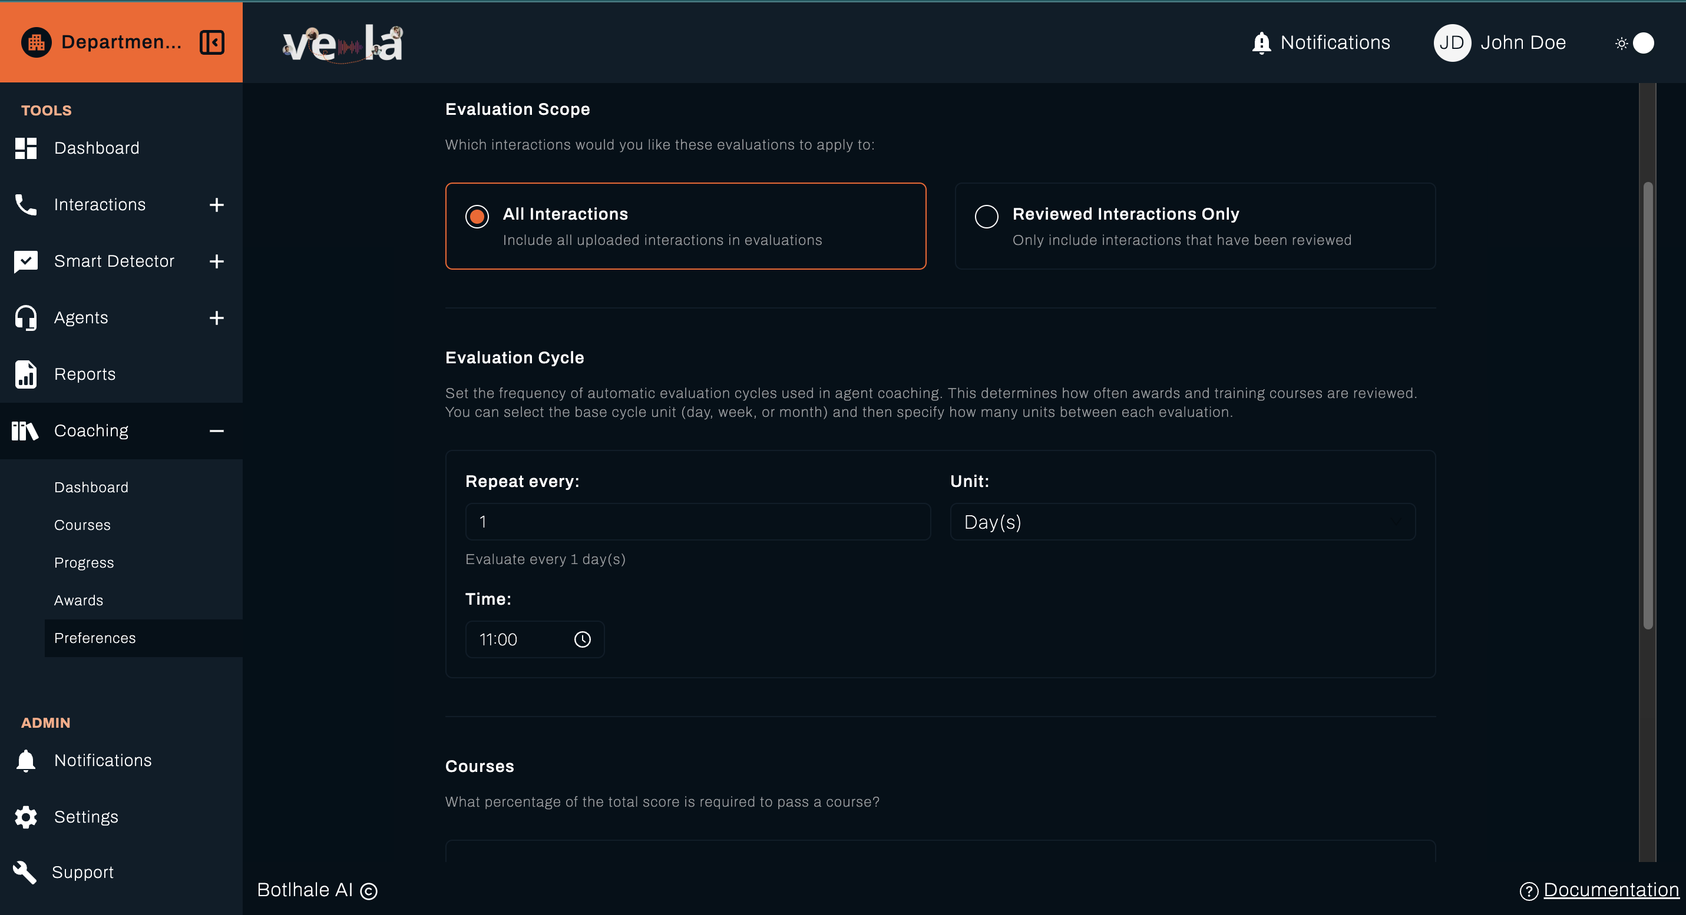Expand the Interactions section with the plus
The width and height of the screenshot is (1686, 915).
pos(216,204)
